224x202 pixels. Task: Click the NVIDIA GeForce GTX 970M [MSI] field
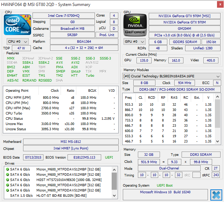(184, 16)
